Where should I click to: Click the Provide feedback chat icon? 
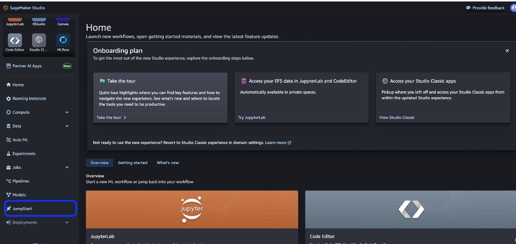click(x=468, y=8)
